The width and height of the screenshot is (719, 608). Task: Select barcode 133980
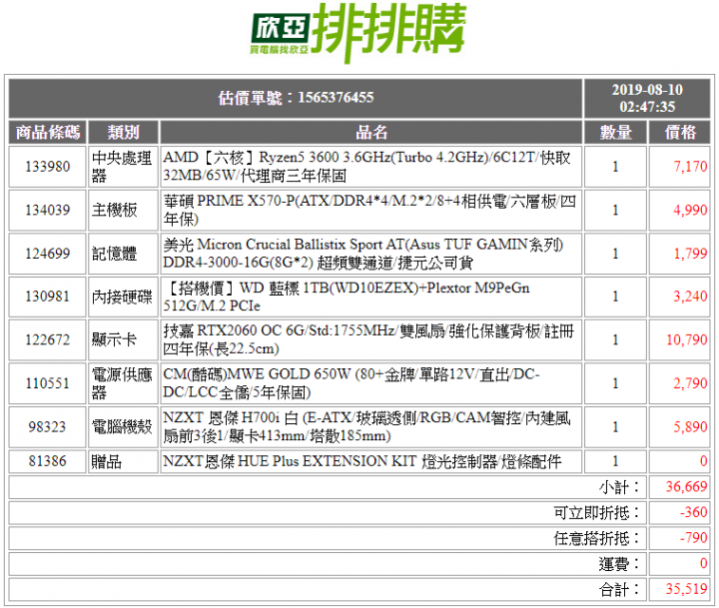click(47, 167)
